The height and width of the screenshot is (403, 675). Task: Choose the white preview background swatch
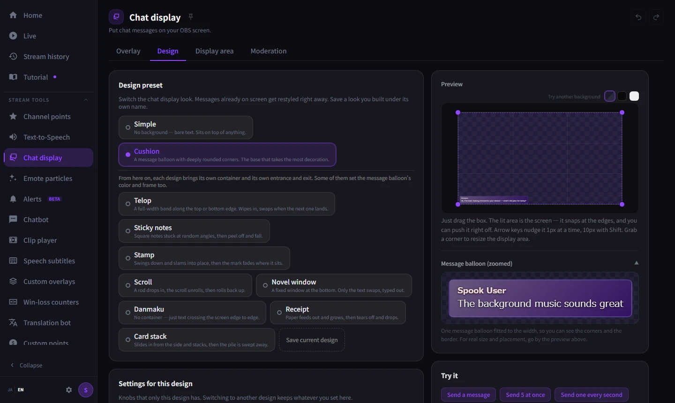pyautogui.click(x=634, y=96)
